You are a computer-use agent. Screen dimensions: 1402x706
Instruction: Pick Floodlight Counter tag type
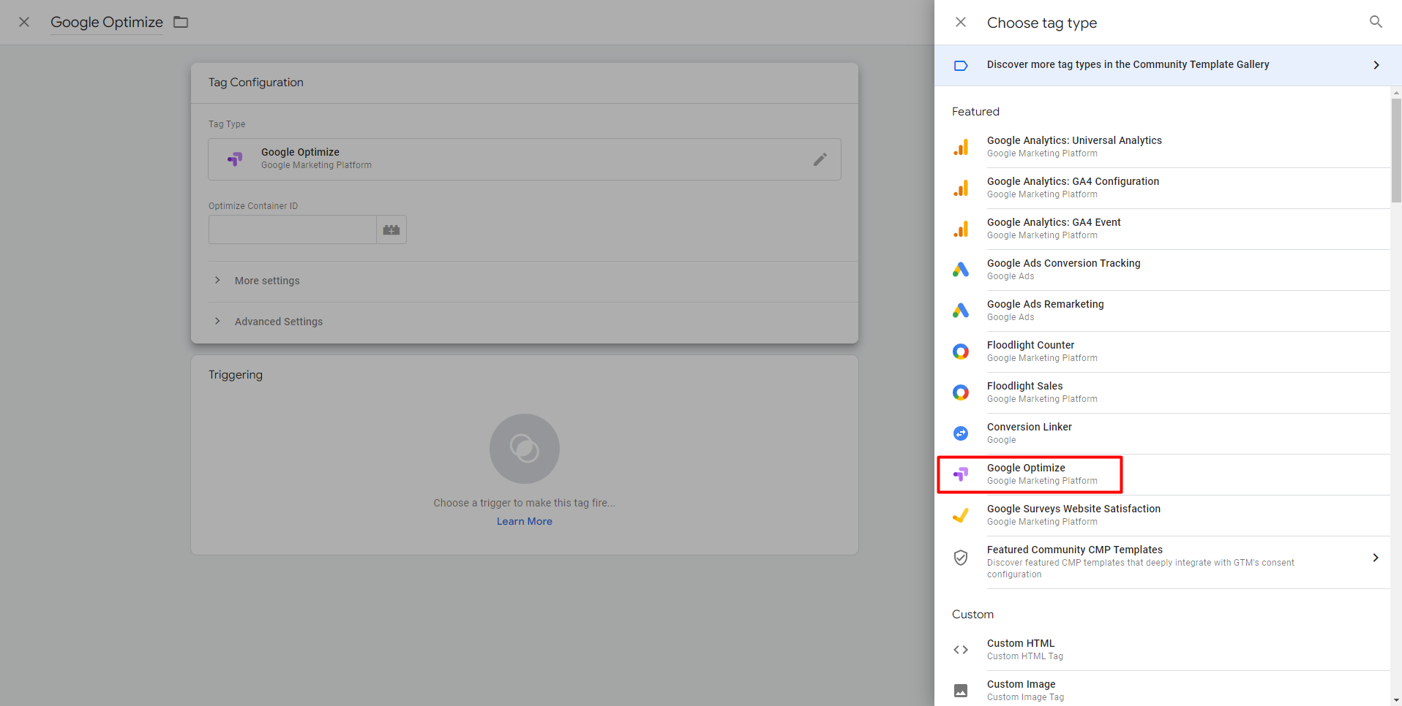pyautogui.click(x=1162, y=352)
